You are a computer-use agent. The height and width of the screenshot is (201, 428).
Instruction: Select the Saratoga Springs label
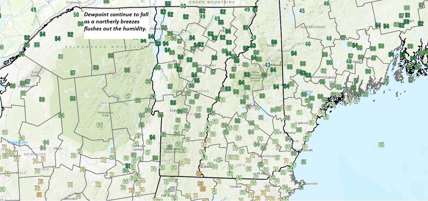point(139,147)
